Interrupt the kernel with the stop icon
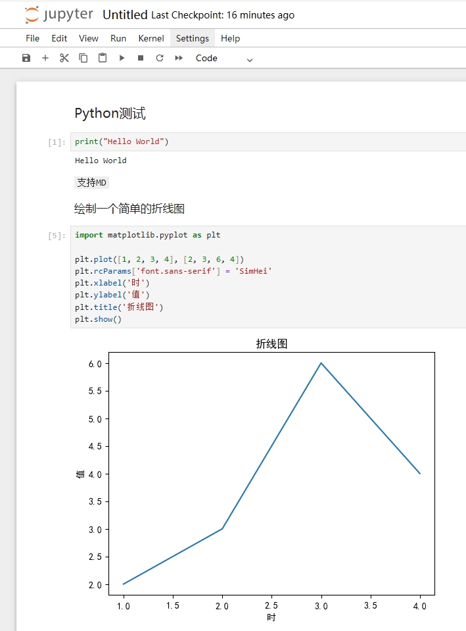The height and width of the screenshot is (631, 466). click(141, 58)
